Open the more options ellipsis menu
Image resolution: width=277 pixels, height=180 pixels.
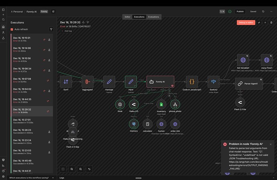(271, 12)
